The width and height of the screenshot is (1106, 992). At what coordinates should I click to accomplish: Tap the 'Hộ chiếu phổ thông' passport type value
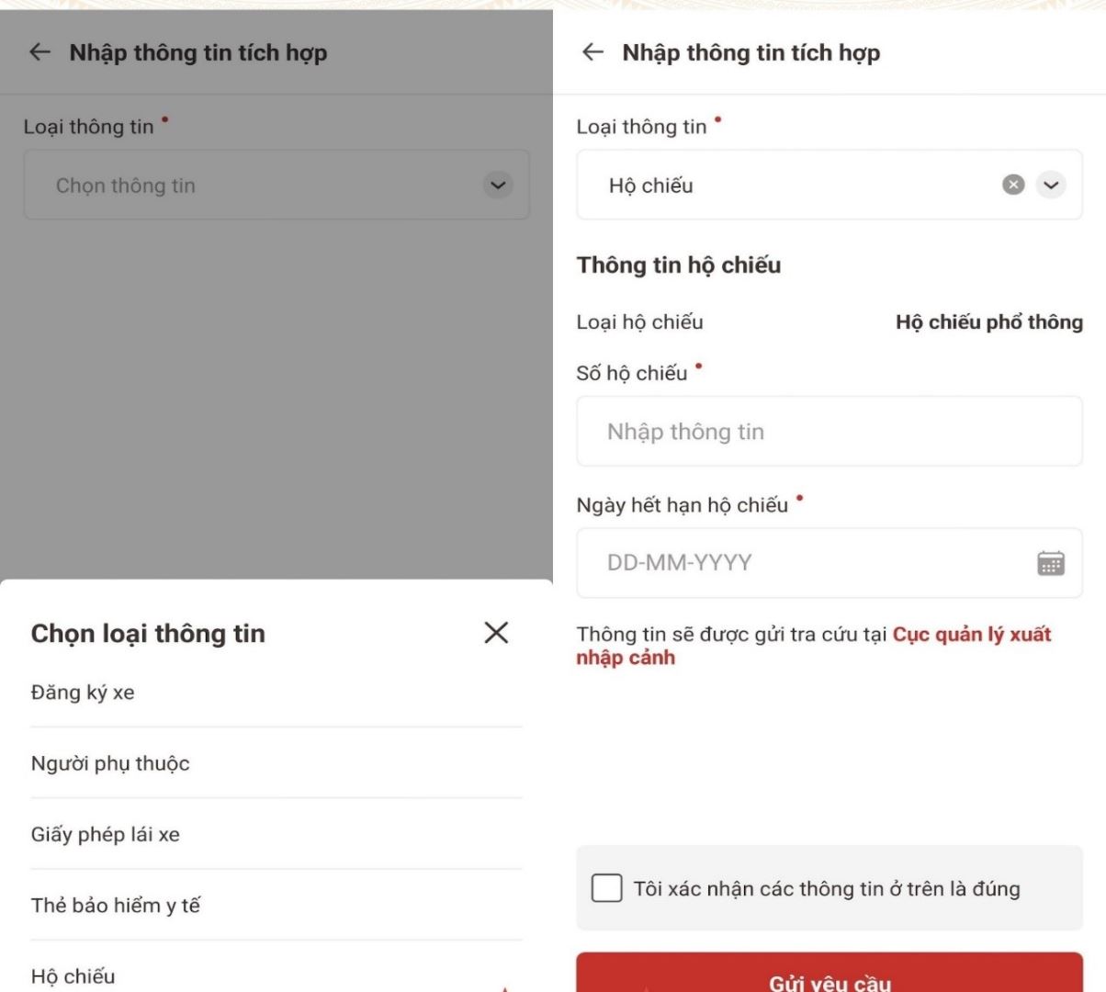click(x=988, y=322)
